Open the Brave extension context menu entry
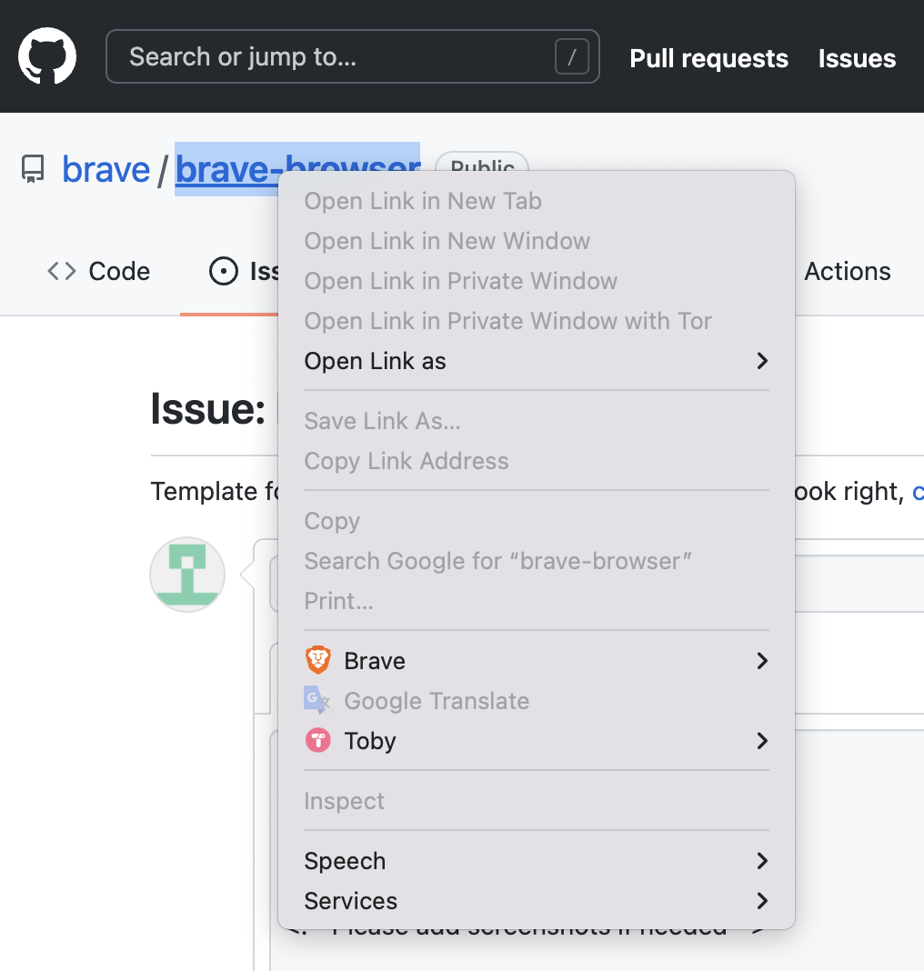 pos(374,661)
